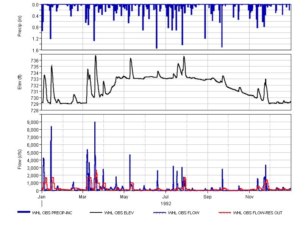
Task: Click the Jan label on the time axis
Action: click(x=41, y=197)
